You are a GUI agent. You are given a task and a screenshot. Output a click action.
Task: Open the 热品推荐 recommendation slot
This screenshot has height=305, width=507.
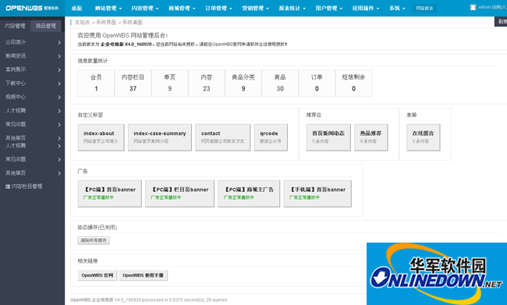tap(370, 137)
